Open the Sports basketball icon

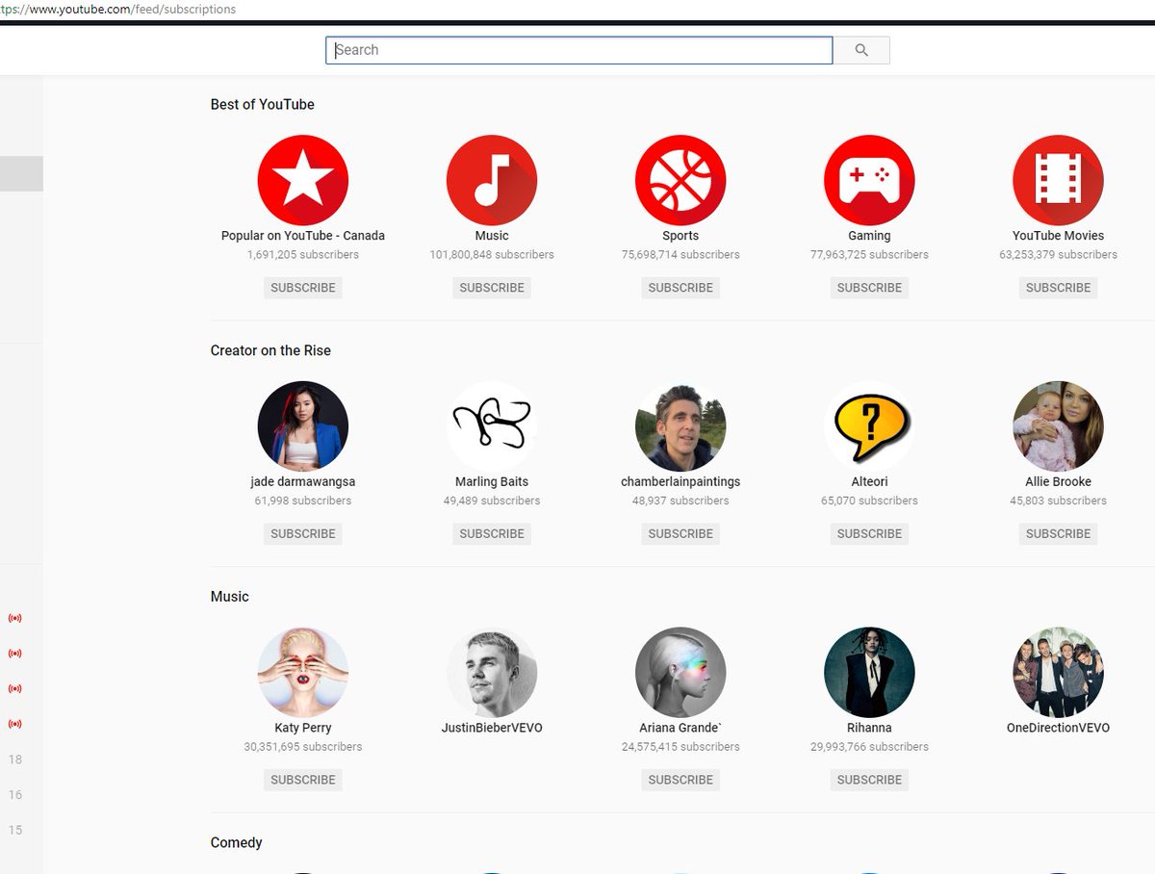[x=680, y=180]
